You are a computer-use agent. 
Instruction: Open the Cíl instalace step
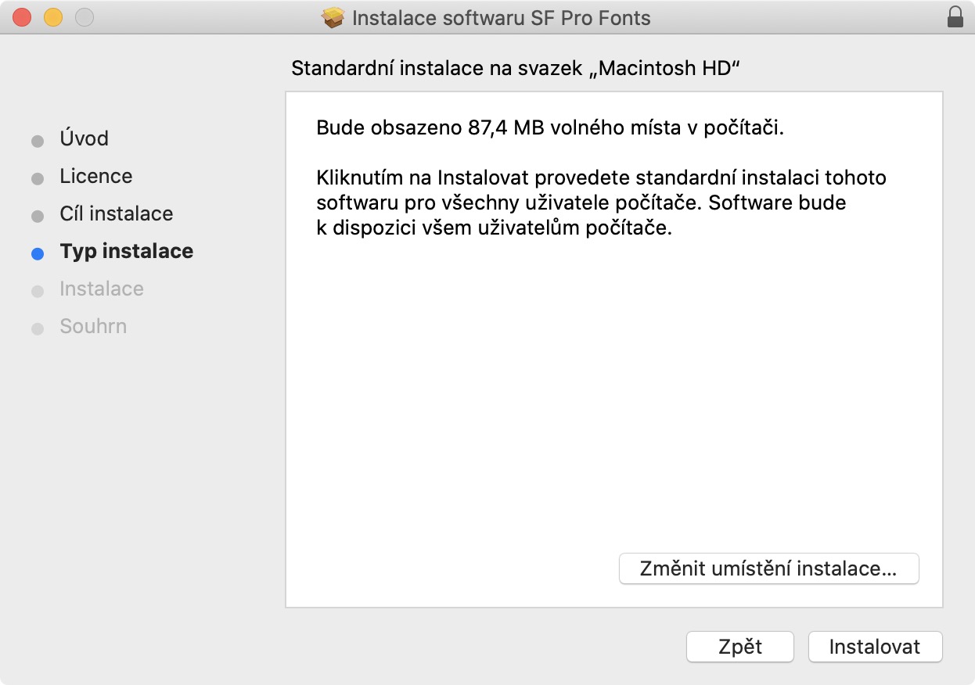click(116, 213)
